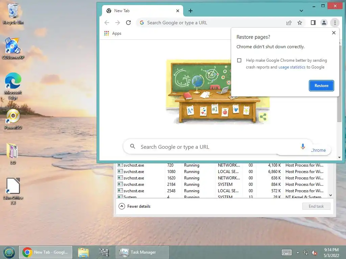Show hidden tray icons arrow
Screen dimensions: 346x259
(x=298, y=253)
